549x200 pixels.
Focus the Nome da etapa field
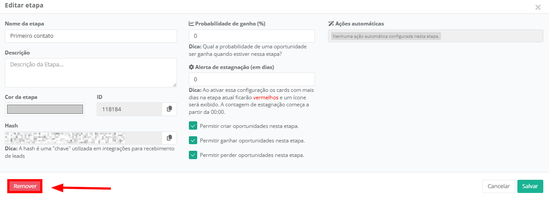(x=90, y=36)
